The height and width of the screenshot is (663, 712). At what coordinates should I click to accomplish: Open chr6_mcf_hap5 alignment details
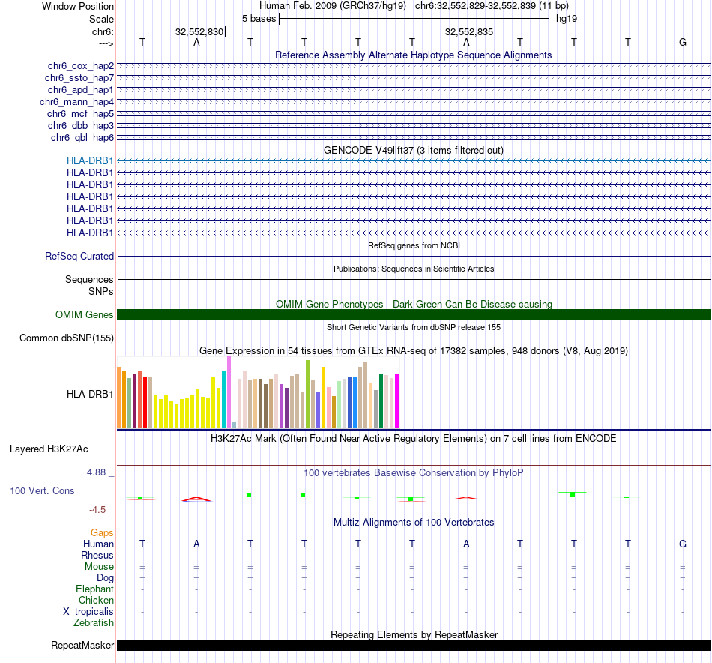[80, 113]
